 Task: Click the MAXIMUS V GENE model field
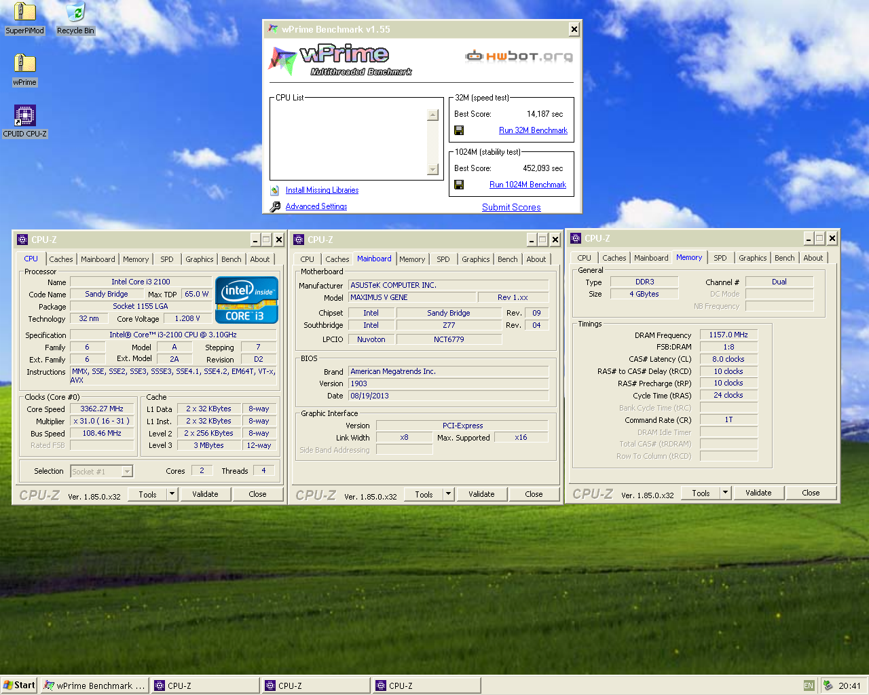pos(411,297)
